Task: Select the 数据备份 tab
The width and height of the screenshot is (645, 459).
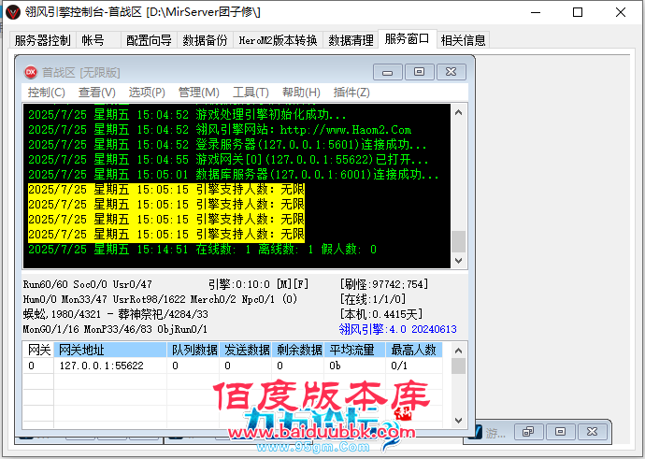Action: [x=205, y=40]
